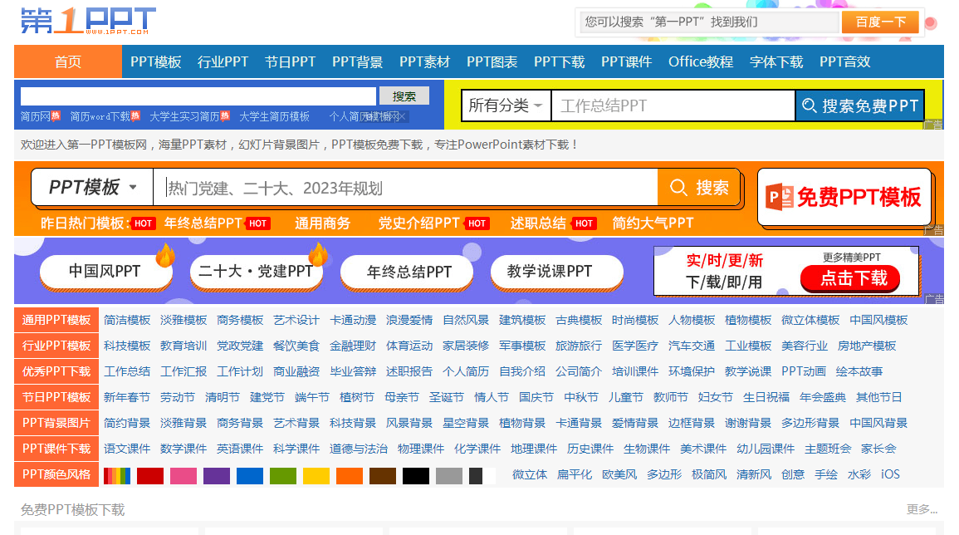Click 更多... beside 免费PPT模板下载
This screenshot has width=959, height=535.
(922, 509)
